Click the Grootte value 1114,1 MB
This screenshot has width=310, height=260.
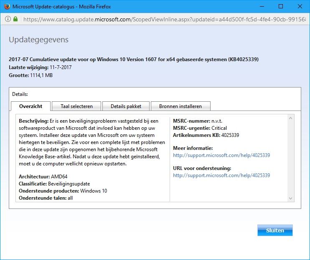click(41, 75)
